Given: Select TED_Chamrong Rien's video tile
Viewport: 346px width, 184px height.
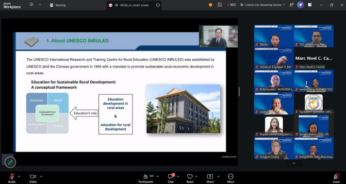Looking at the screenshot, I should pos(314,36).
